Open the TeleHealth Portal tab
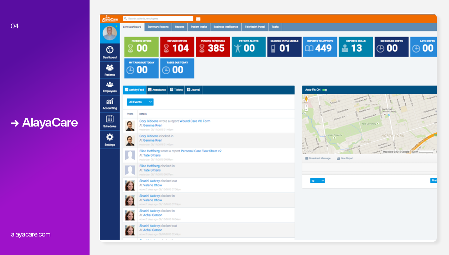This screenshot has width=449, height=255. pyautogui.click(x=255, y=27)
